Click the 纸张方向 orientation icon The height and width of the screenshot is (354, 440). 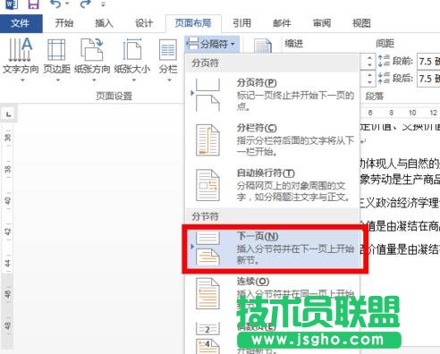click(92, 50)
